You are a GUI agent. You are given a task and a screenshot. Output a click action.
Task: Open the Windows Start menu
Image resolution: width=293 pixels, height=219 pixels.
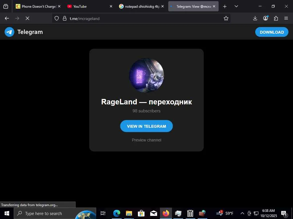[7, 213]
